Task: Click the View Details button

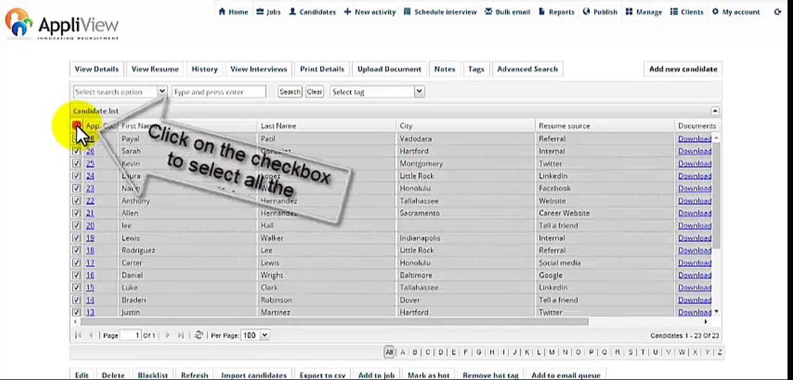Action: pos(97,69)
